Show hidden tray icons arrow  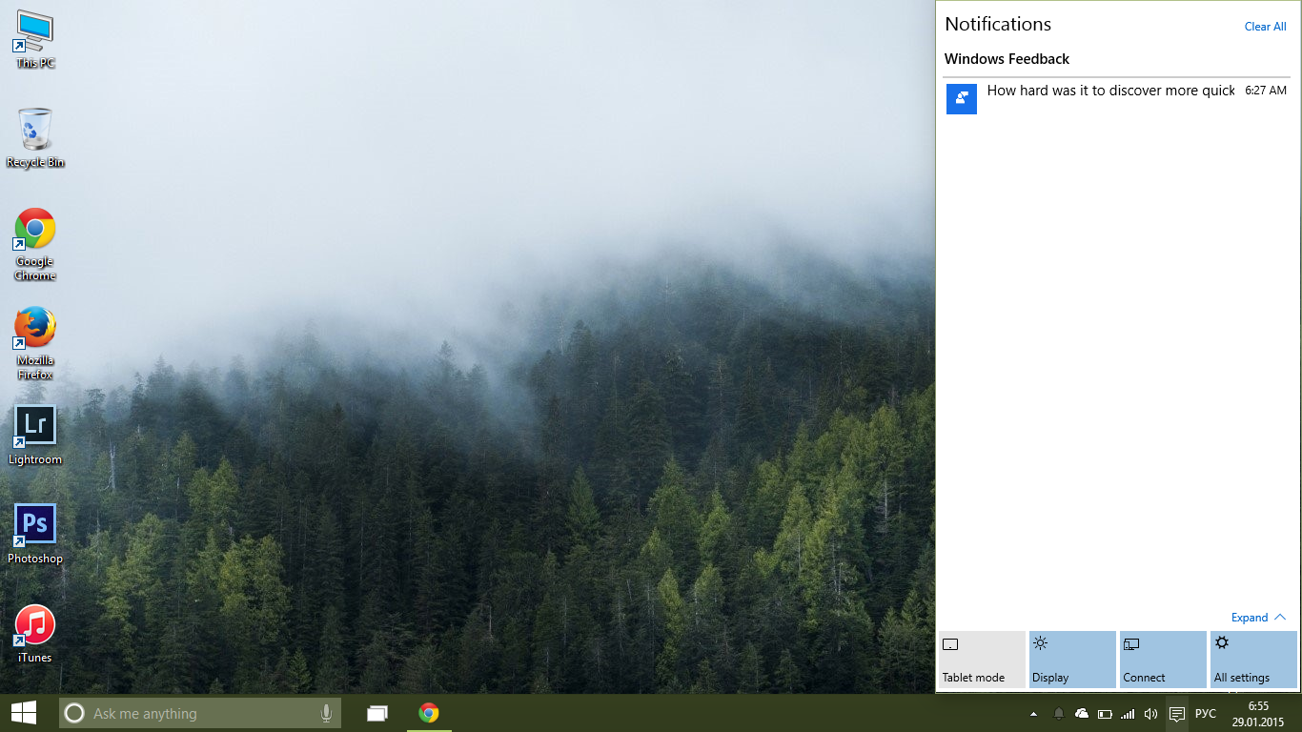point(1033,714)
